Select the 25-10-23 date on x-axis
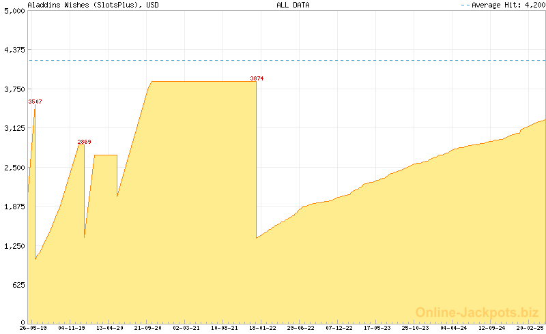The height and width of the screenshot is (334, 546). click(x=416, y=328)
